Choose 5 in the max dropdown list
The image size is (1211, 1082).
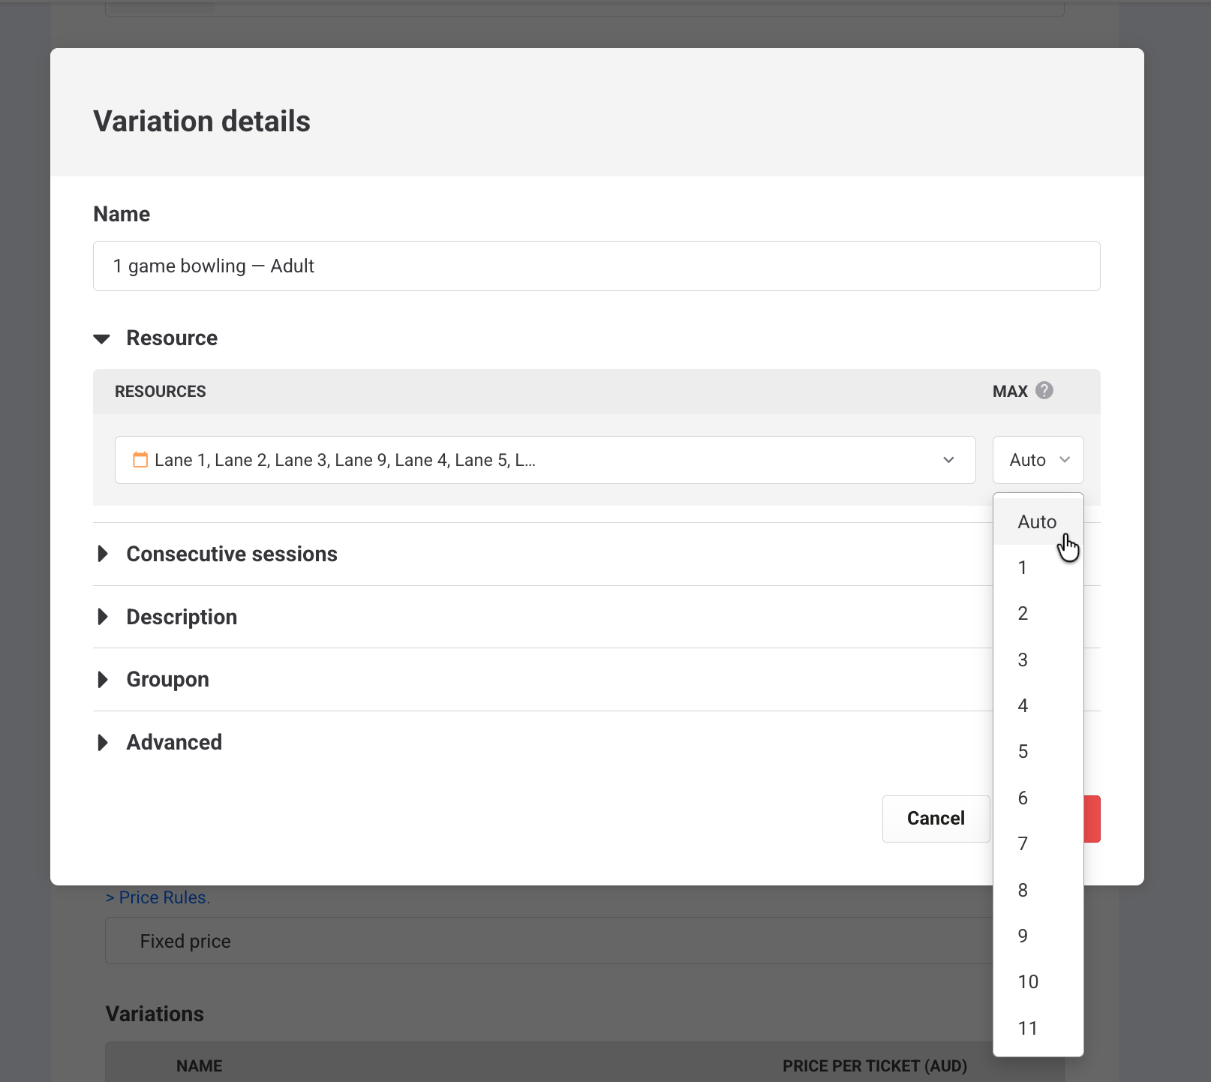[x=1038, y=752]
